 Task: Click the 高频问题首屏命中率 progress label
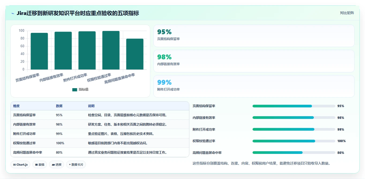tap(207, 153)
